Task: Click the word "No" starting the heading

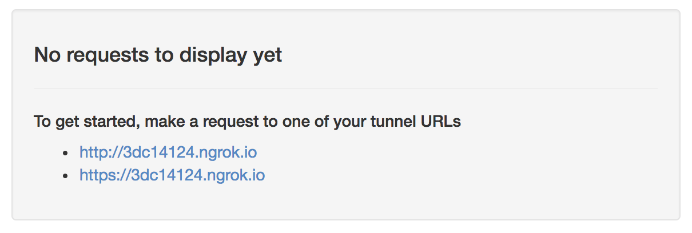Action: pos(45,55)
